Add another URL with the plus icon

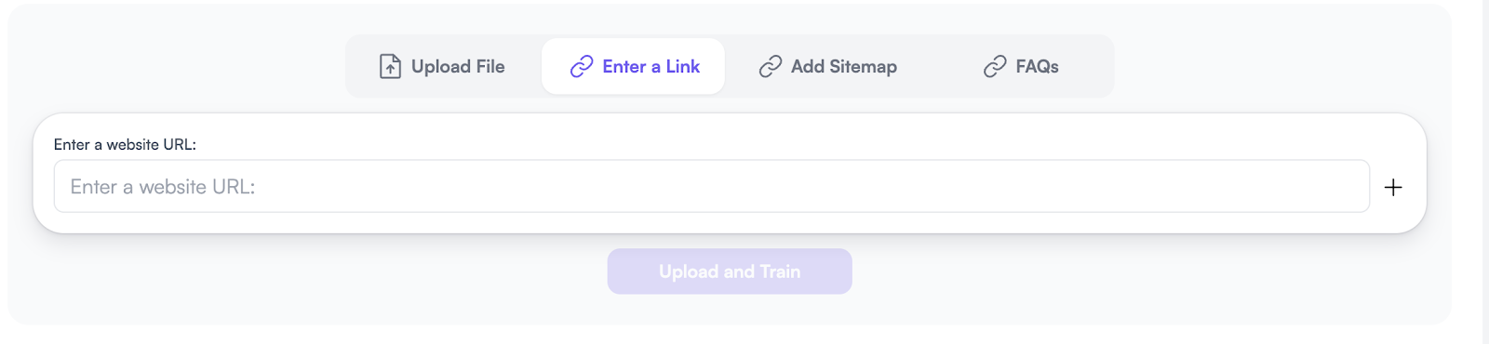(1393, 187)
